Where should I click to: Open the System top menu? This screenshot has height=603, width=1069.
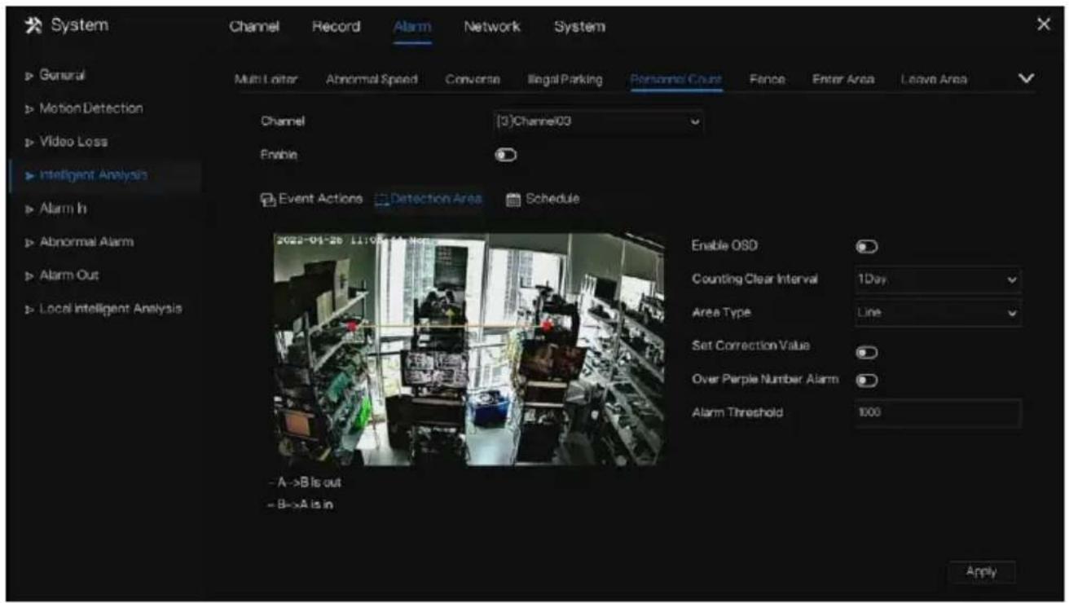point(579,27)
